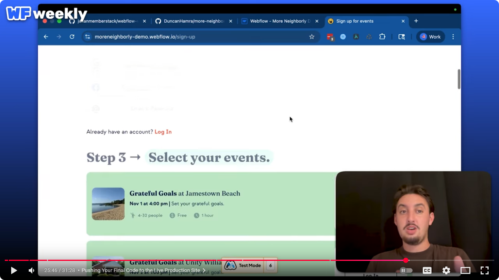Reload the page with the refresh icon
This screenshot has width=499, height=280.
72,37
